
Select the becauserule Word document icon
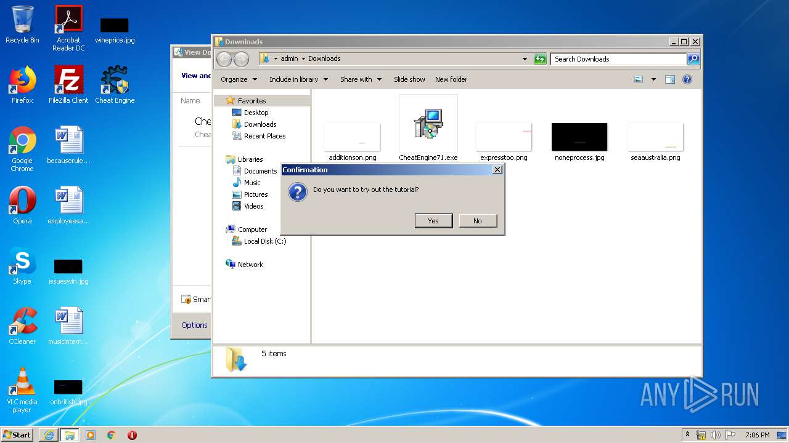click(x=68, y=145)
